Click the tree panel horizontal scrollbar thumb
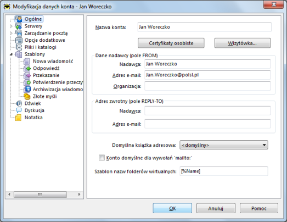Screen dimensions: 287x222 tap(40, 195)
